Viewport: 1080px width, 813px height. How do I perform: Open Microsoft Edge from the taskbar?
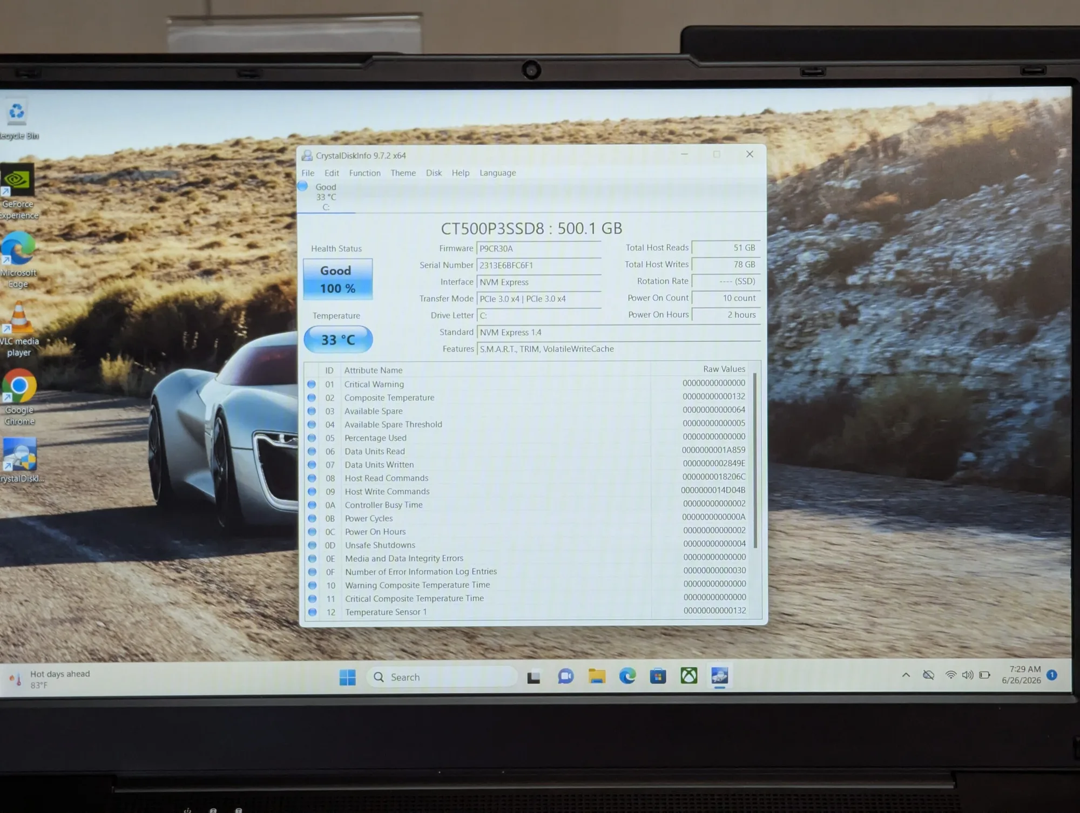pos(627,676)
